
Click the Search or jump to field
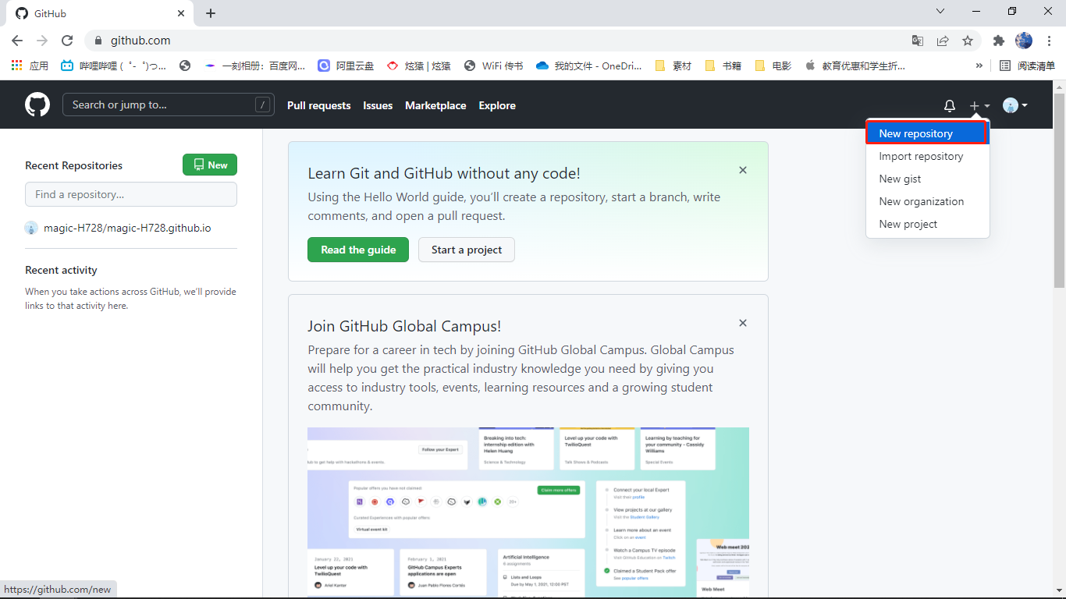click(x=169, y=105)
